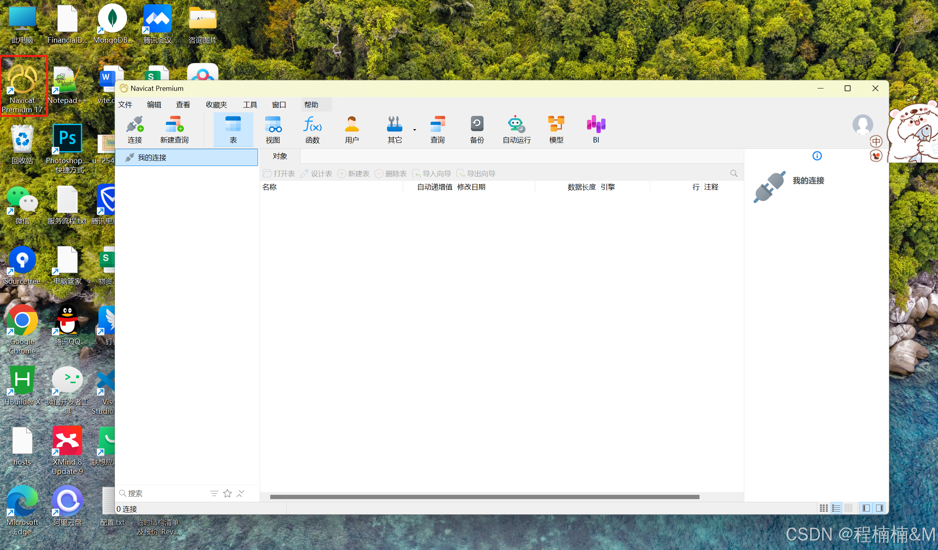938x550 pixels.
Task: Open 新建查询 (New Query) from toolbar
Action: (175, 130)
